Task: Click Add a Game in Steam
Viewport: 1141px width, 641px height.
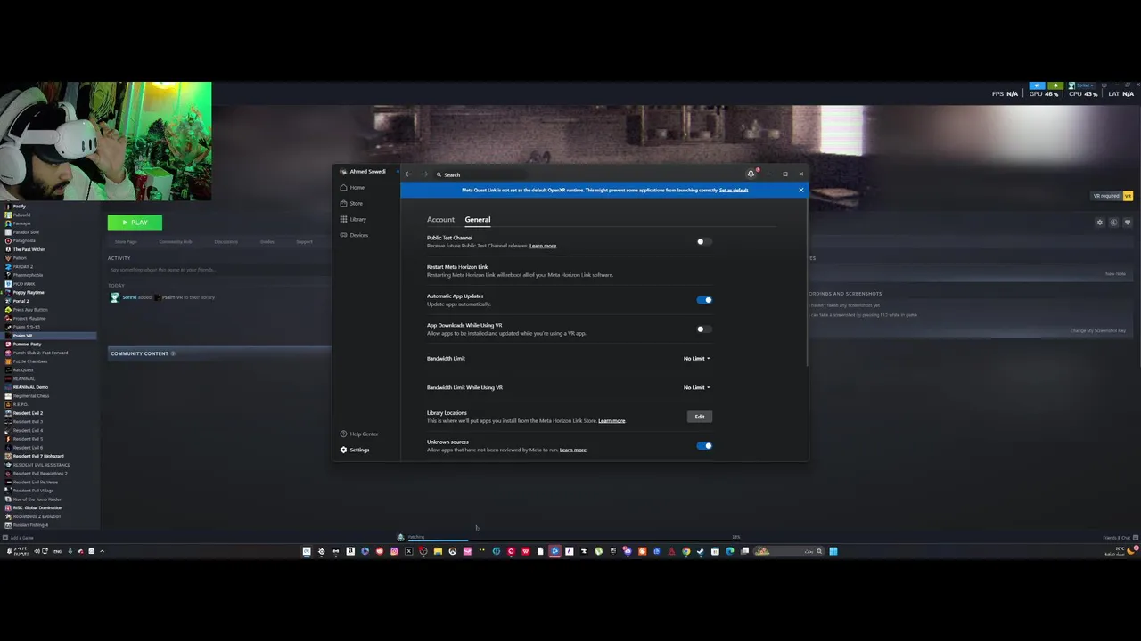Action: (19, 538)
